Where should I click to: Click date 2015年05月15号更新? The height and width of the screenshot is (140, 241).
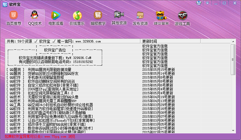158,70
